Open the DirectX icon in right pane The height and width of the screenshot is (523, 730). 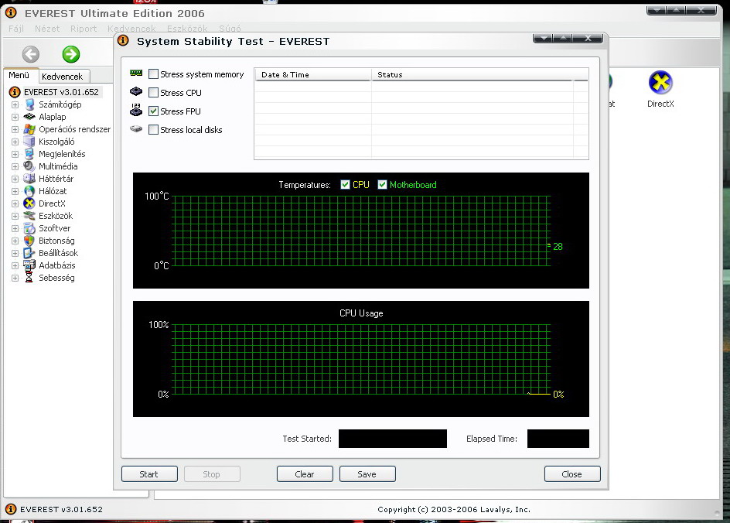point(660,84)
